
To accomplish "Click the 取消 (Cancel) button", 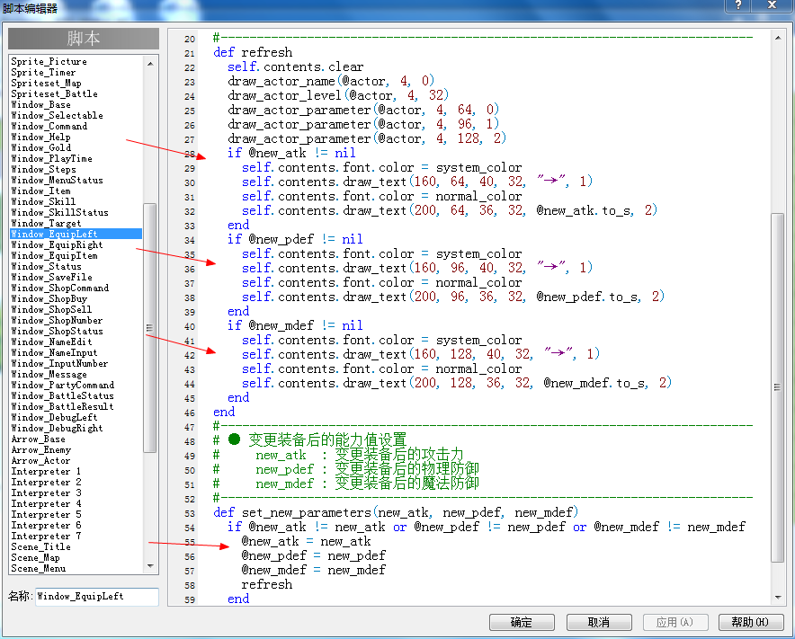I will coord(599,622).
